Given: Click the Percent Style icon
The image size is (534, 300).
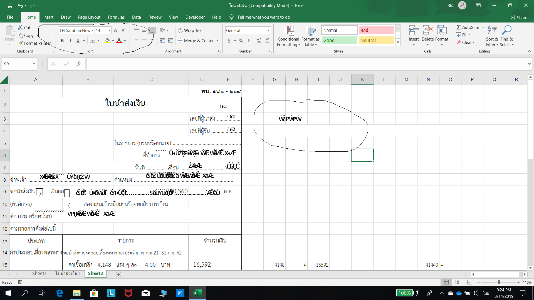Looking at the screenshot, I should click(241, 41).
